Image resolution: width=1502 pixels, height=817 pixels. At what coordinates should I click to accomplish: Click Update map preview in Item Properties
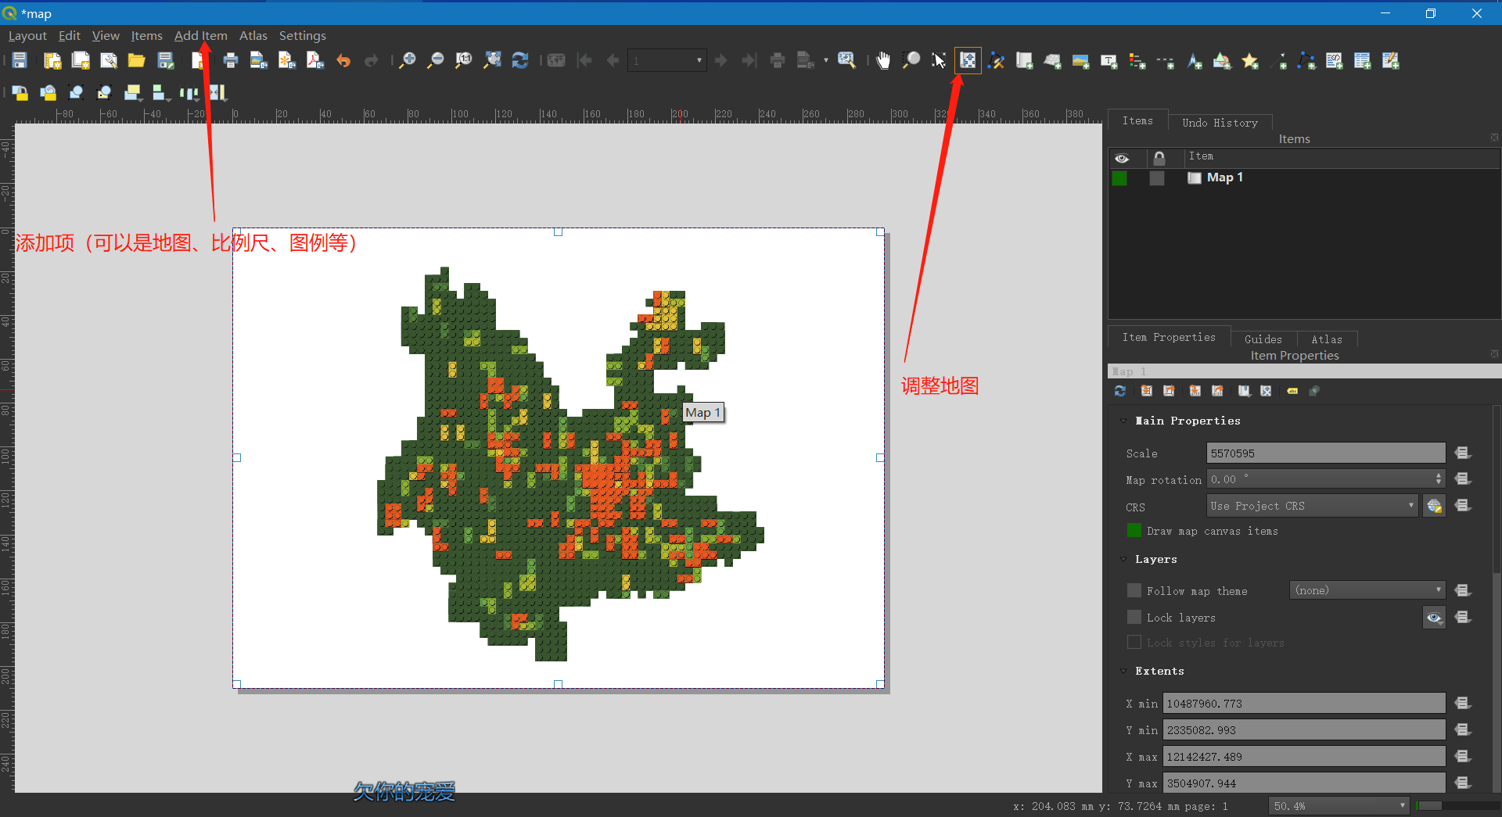(1120, 391)
